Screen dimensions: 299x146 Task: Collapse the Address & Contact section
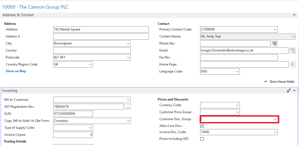294,15
